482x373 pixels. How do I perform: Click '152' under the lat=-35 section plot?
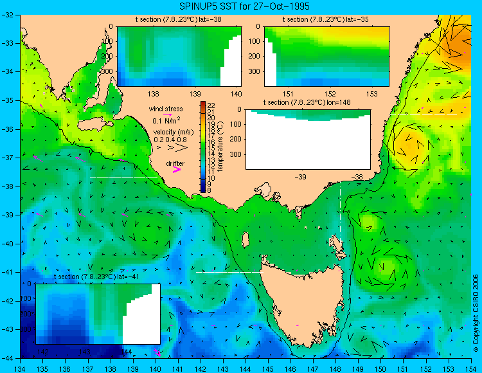point(330,94)
